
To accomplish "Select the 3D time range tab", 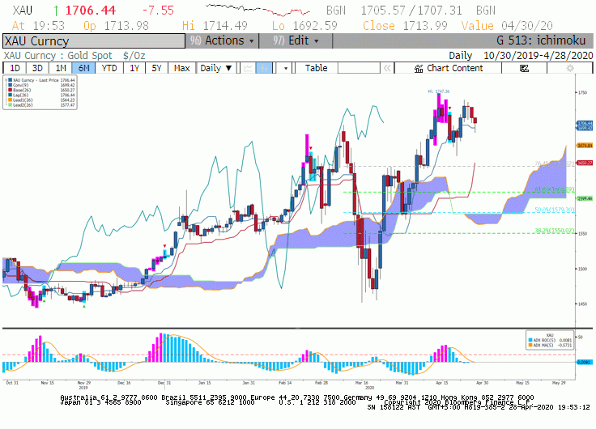I will [37, 68].
